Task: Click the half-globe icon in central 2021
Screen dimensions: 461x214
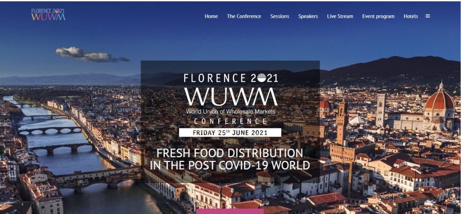Action: coord(261,78)
